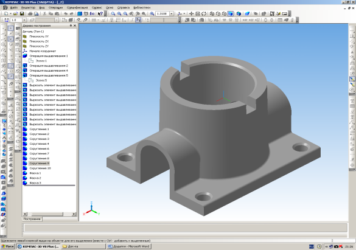Select Плоскость ZX in the tree
The image size is (356, 250).
(x=39, y=41)
